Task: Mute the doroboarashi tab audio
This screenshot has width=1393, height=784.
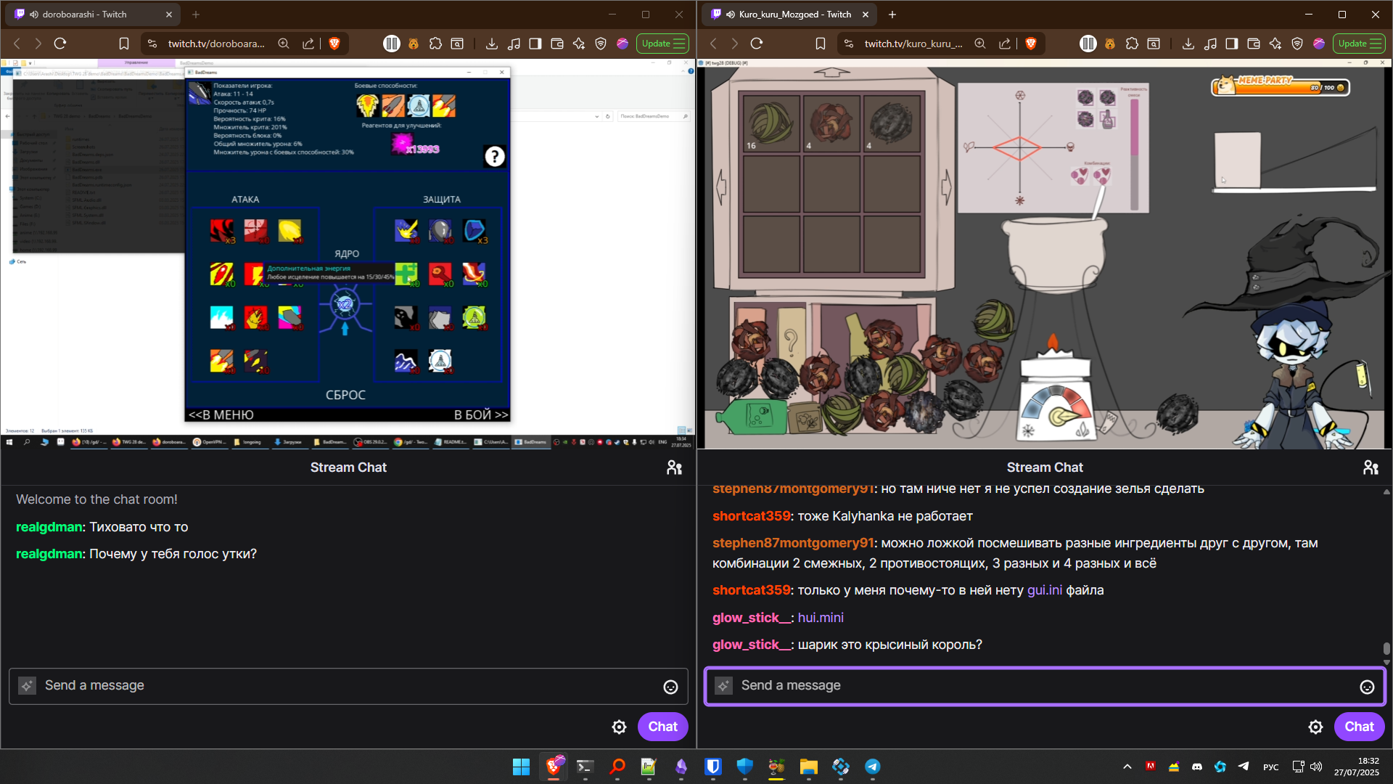Action: [34, 14]
